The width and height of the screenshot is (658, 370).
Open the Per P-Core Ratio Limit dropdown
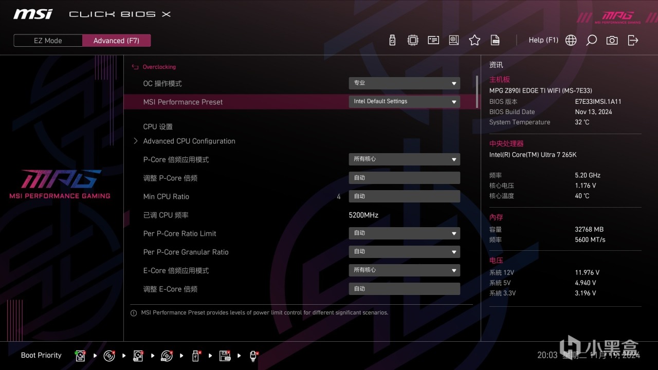(x=405, y=233)
